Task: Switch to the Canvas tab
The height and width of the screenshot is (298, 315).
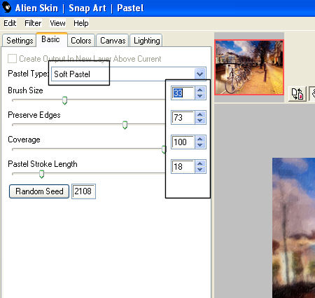Action: click(x=113, y=41)
